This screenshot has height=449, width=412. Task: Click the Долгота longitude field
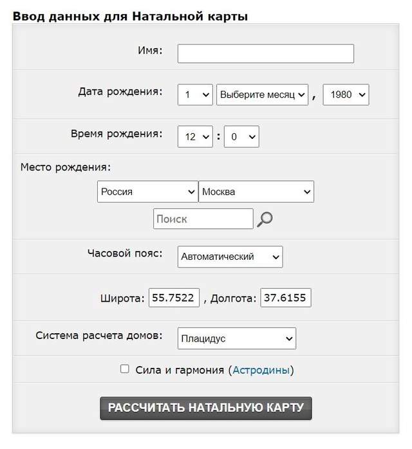coord(285,298)
